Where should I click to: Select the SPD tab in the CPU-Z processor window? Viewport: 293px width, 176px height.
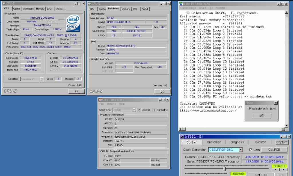[49, 9]
